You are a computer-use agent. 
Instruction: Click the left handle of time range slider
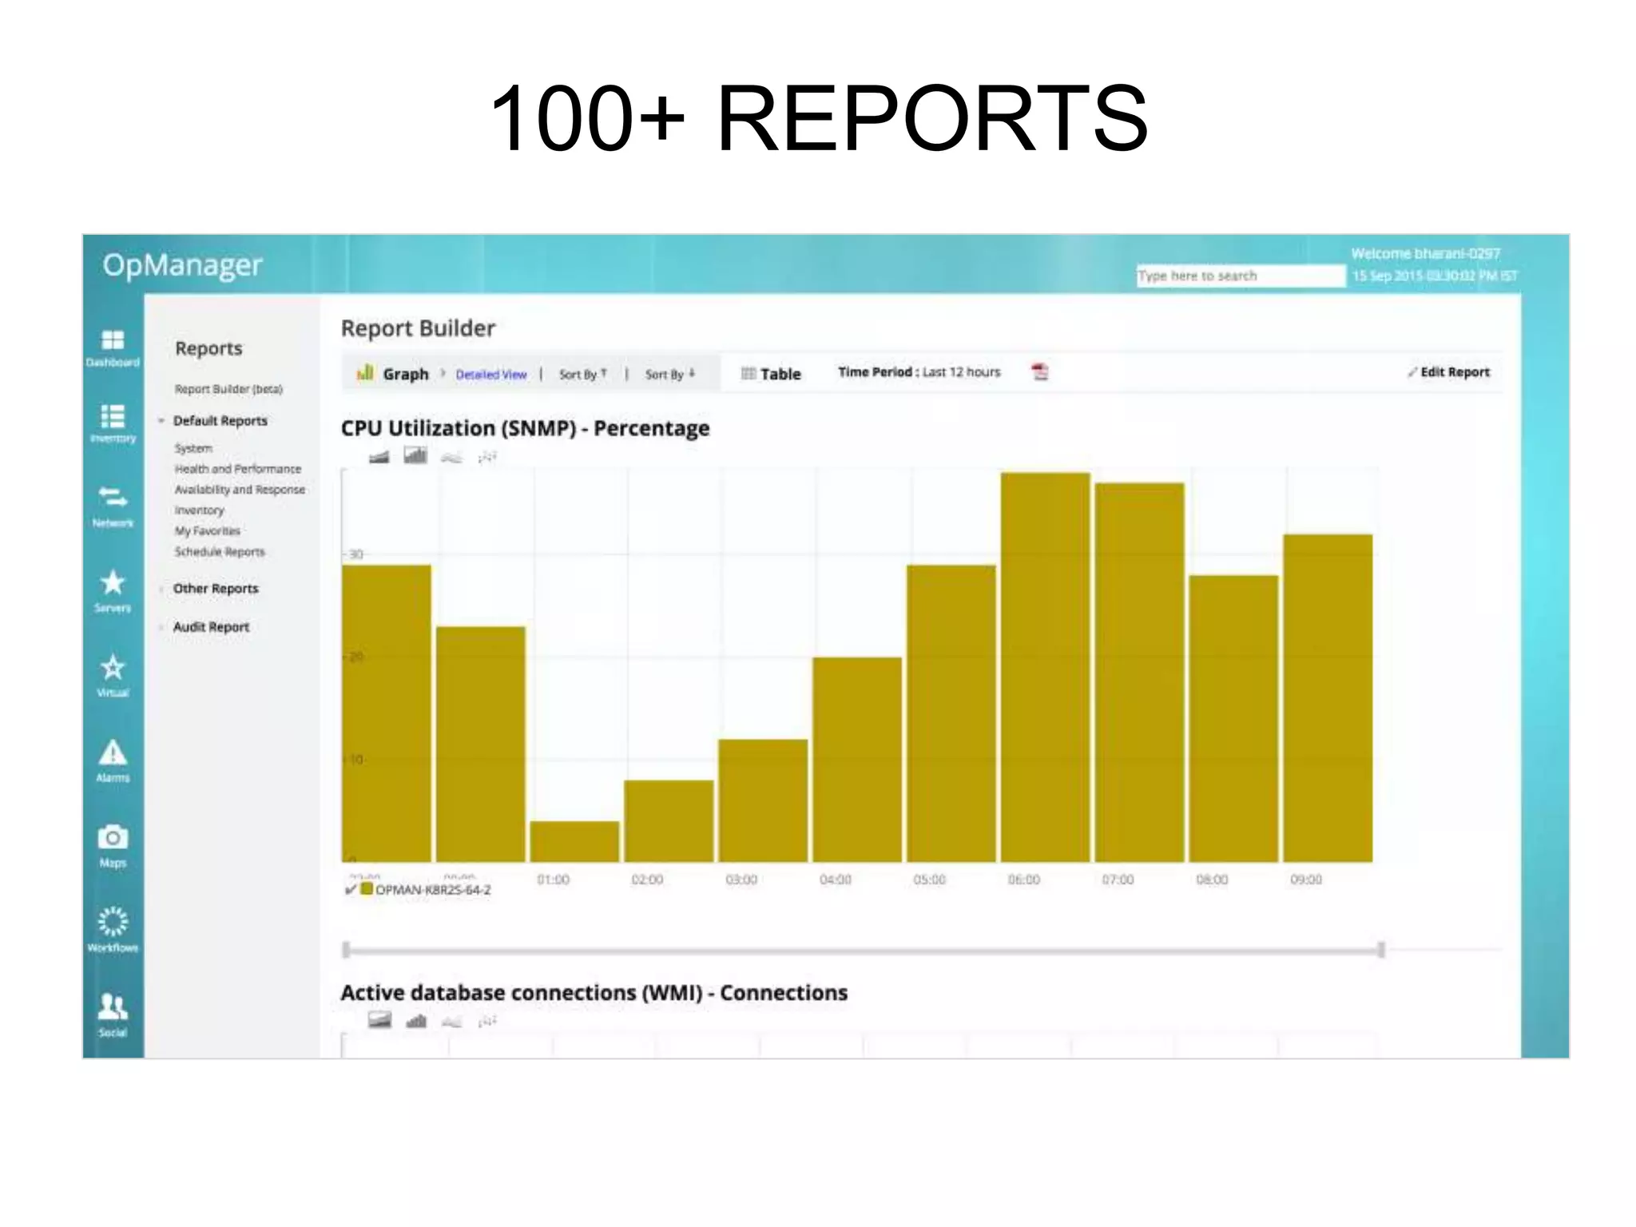pos(346,950)
